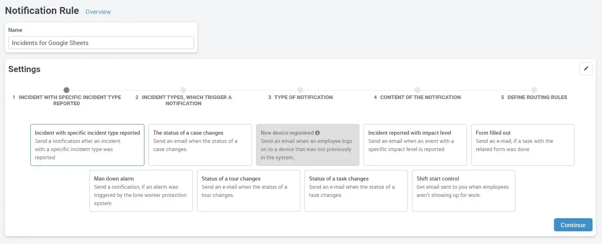The height and width of the screenshot is (244, 602).
Task: Click the step 5 progress dot
Action: coord(534,90)
